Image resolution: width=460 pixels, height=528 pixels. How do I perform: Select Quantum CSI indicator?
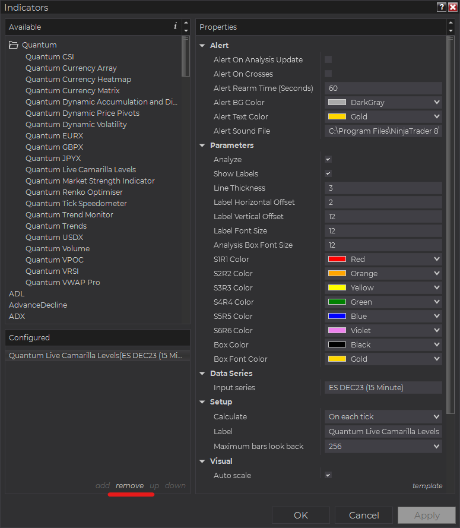[50, 56]
